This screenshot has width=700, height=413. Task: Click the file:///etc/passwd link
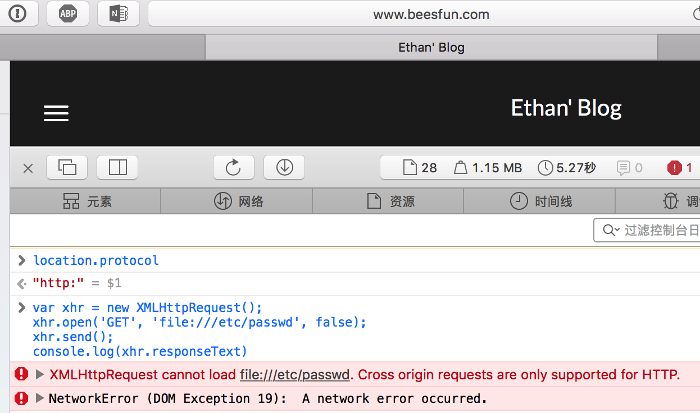point(294,374)
